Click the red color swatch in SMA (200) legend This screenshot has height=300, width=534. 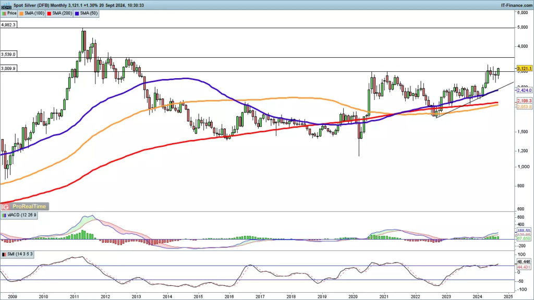(x=49, y=13)
